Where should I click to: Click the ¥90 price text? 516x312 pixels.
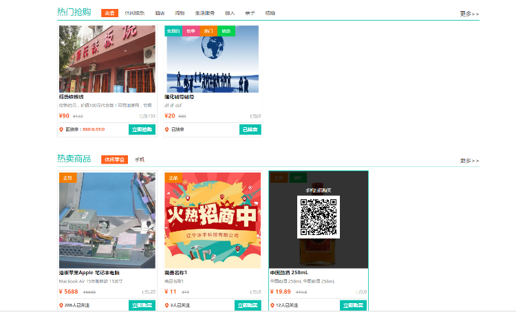coord(64,115)
